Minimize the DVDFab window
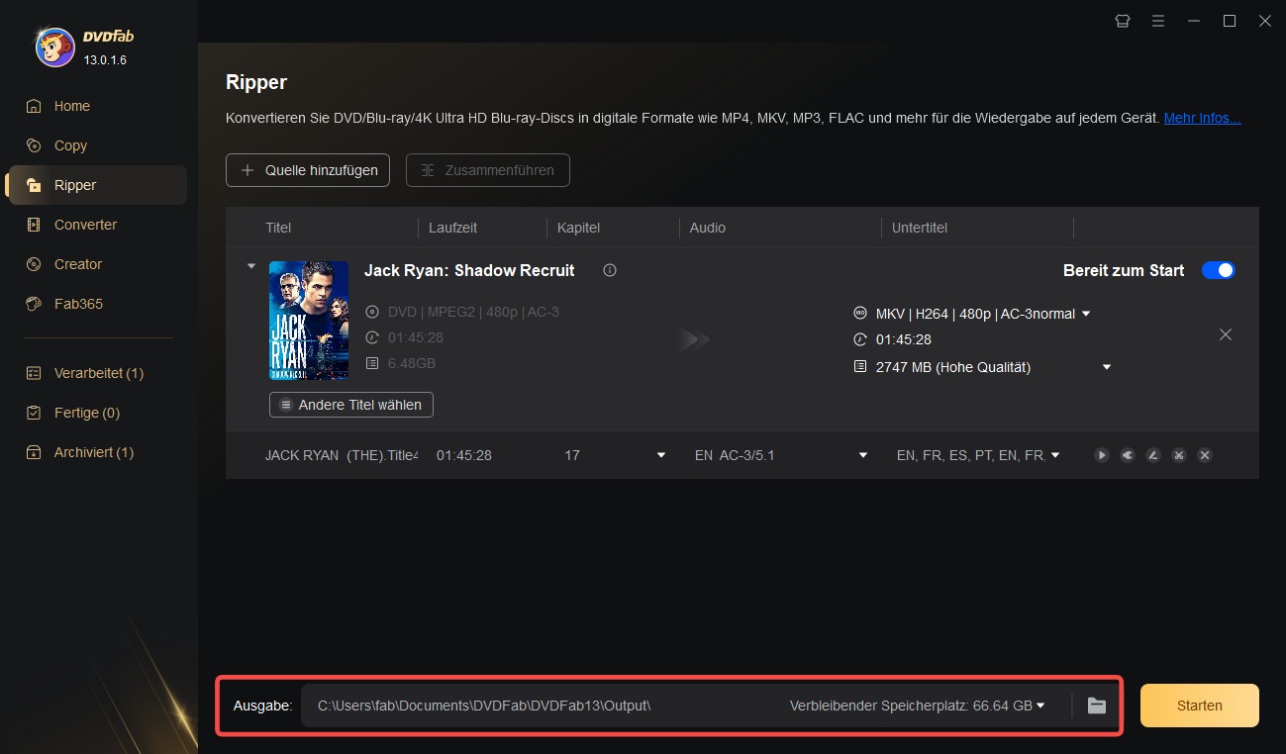The image size is (1286, 754). tap(1193, 21)
